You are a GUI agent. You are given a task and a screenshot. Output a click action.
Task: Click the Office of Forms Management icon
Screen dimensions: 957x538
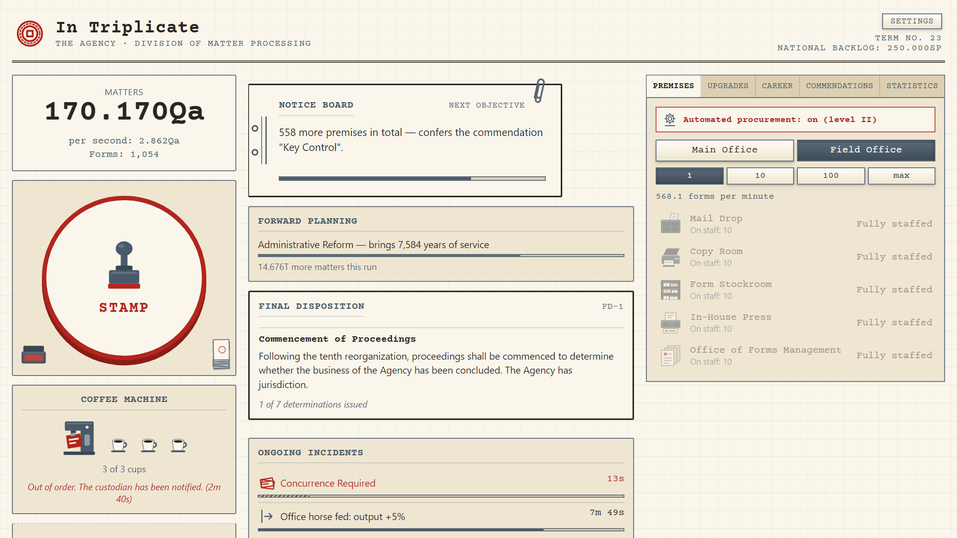tap(670, 355)
